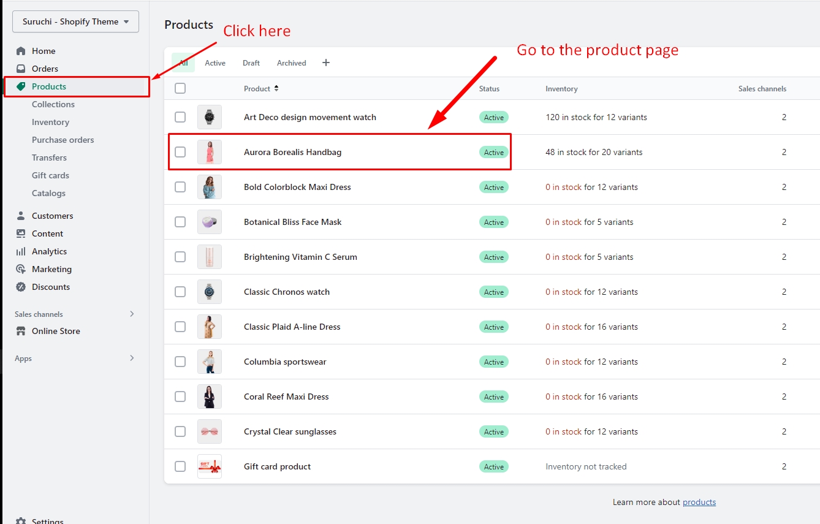Image resolution: width=820 pixels, height=524 pixels.
Task: Open Content via its image icon
Action: (x=21, y=234)
